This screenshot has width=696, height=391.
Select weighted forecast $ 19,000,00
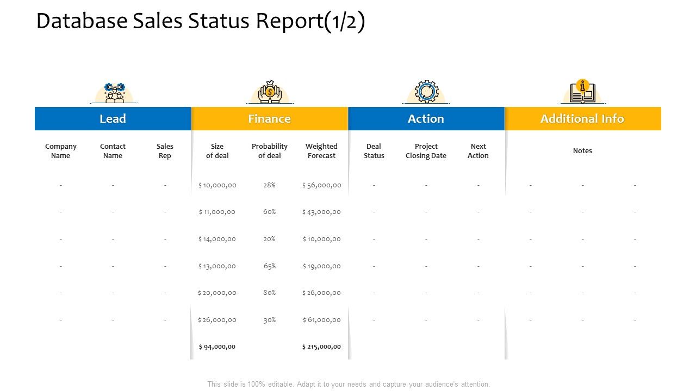(x=321, y=266)
